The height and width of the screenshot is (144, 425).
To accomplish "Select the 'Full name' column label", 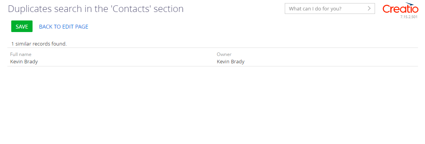I will point(21,54).
